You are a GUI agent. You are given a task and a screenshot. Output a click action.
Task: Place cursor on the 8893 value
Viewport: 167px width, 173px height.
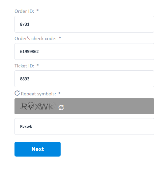[25, 79]
